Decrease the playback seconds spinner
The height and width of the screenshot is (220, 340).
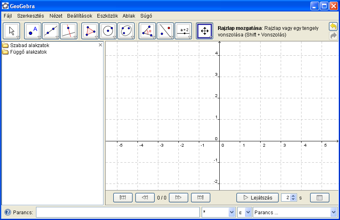pos(293,199)
